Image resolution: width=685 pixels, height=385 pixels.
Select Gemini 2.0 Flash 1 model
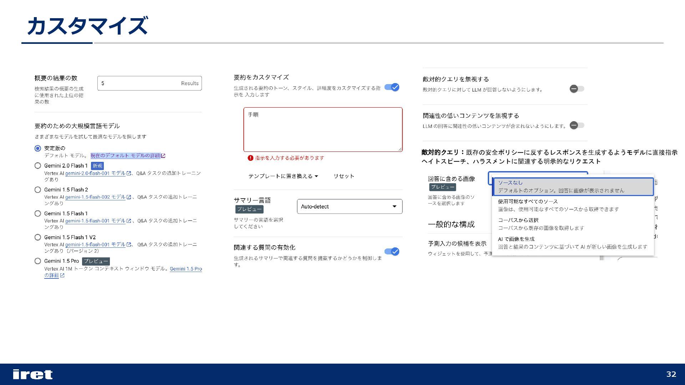38,166
